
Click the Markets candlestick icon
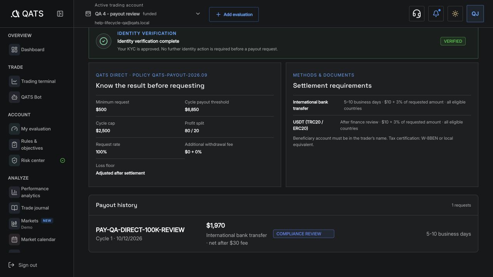tap(14, 224)
